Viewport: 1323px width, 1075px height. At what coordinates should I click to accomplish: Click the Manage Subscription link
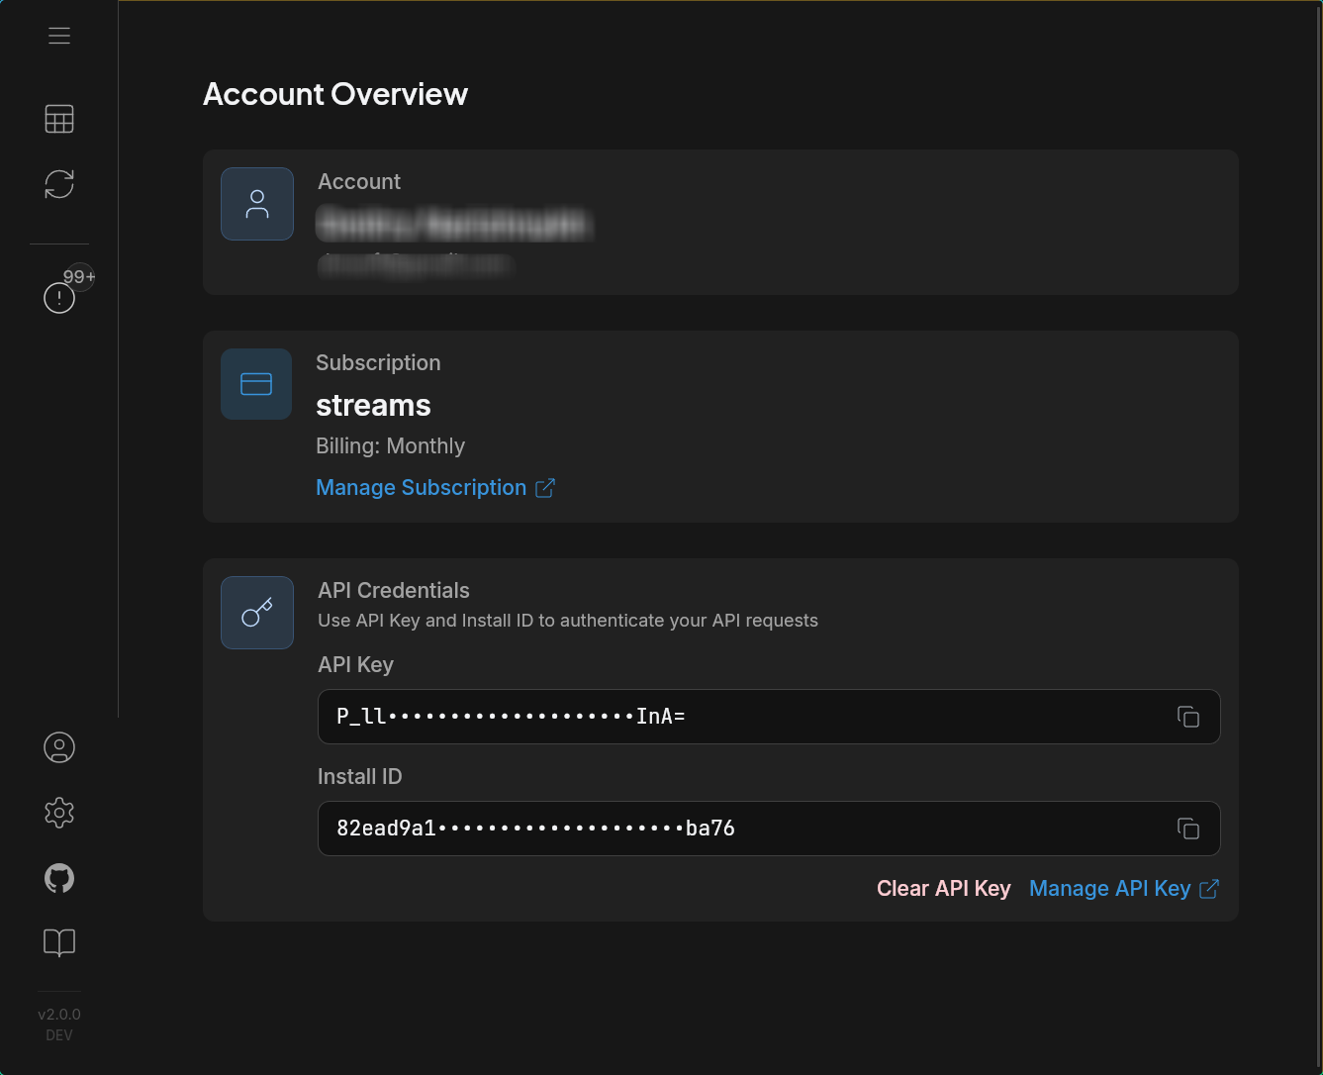(435, 488)
